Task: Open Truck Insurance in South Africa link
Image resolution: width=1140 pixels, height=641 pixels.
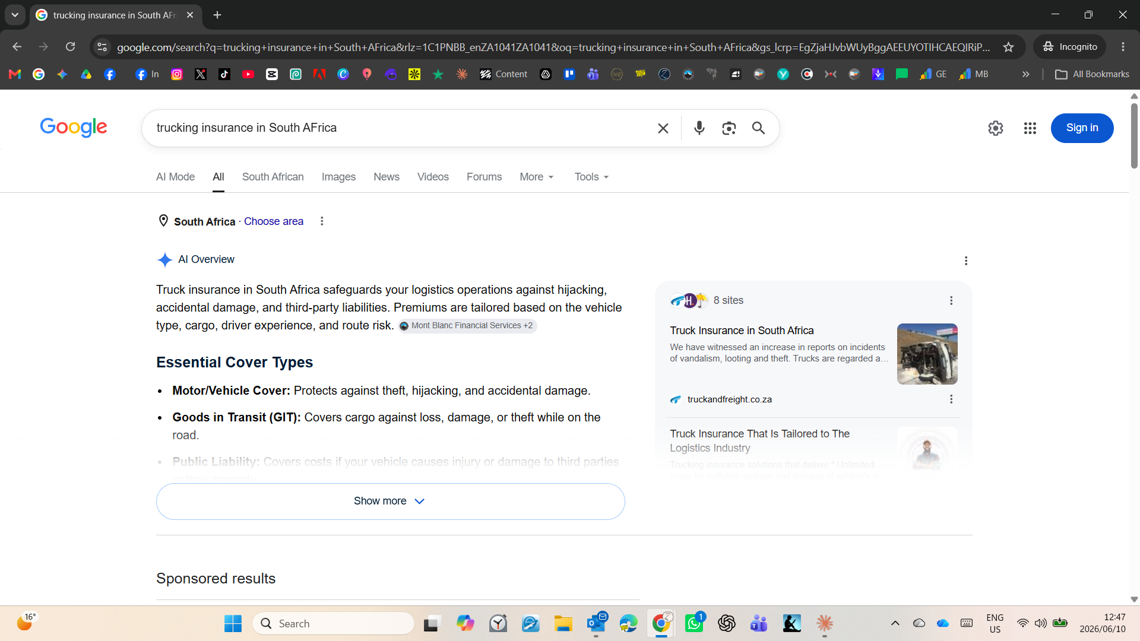Action: (x=742, y=331)
